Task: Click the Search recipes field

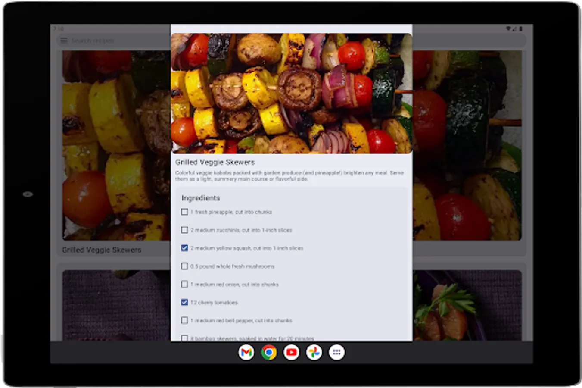Action: pos(292,41)
